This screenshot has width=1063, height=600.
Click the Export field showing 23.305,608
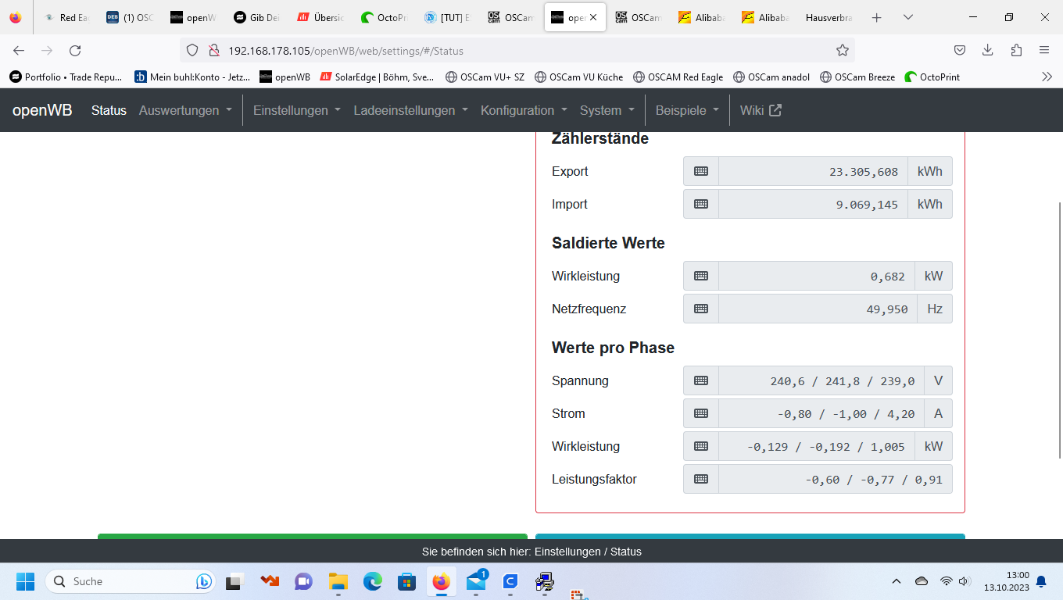[813, 171]
